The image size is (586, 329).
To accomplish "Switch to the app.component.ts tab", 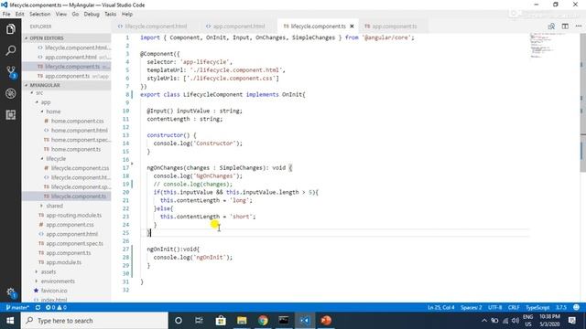I will 393,27.
